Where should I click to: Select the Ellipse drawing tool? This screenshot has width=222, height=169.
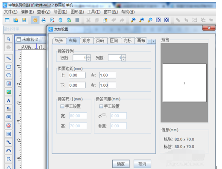point(9,75)
